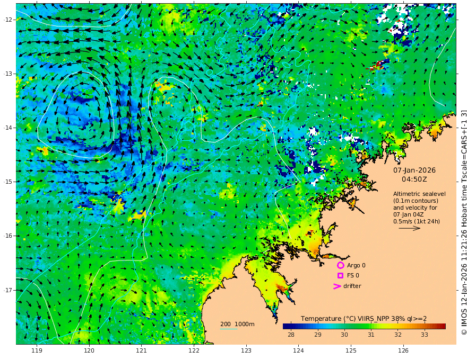Click the '0.5m/s (1kt 24h)' scale text

[417, 221]
